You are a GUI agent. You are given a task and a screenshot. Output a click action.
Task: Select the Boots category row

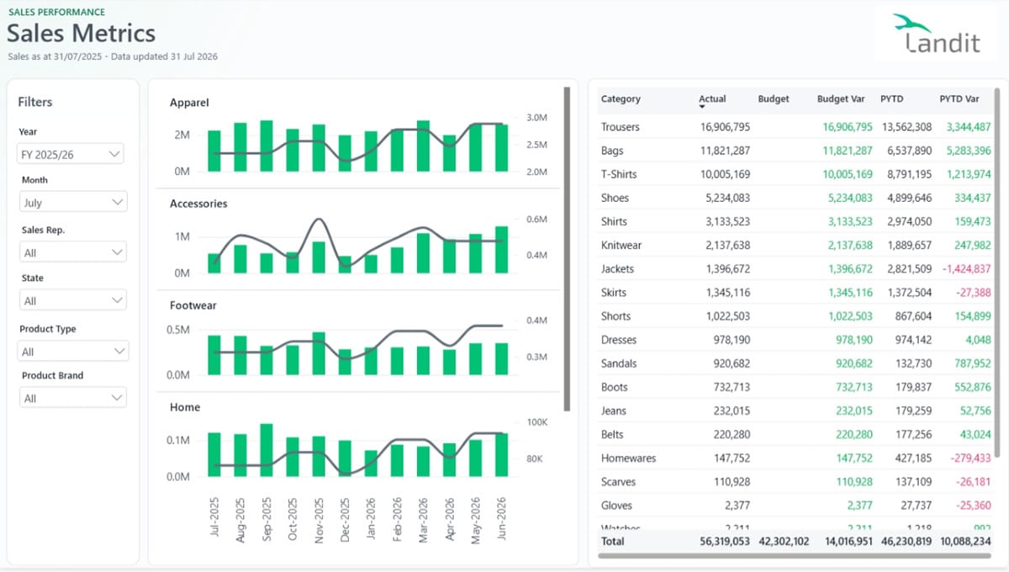click(x=795, y=387)
